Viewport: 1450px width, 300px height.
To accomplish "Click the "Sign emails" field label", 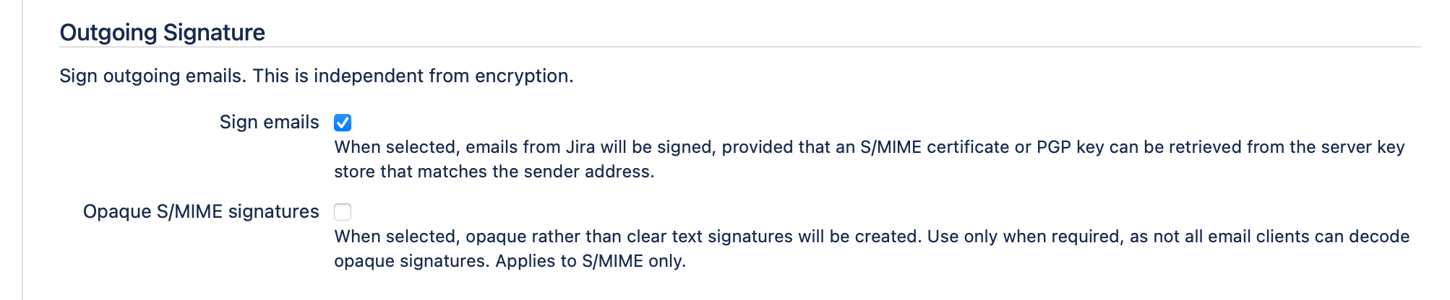I will (x=269, y=123).
